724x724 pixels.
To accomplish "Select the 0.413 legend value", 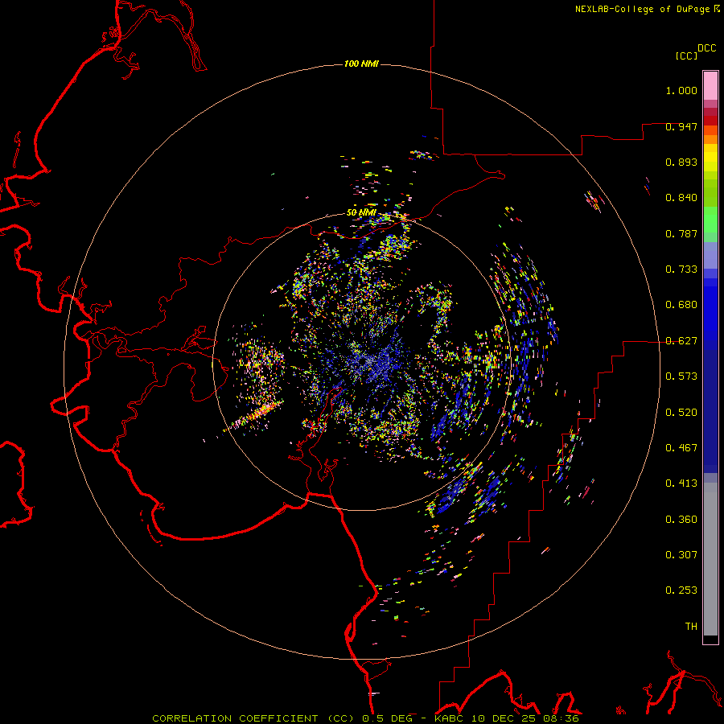I will (681, 483).
